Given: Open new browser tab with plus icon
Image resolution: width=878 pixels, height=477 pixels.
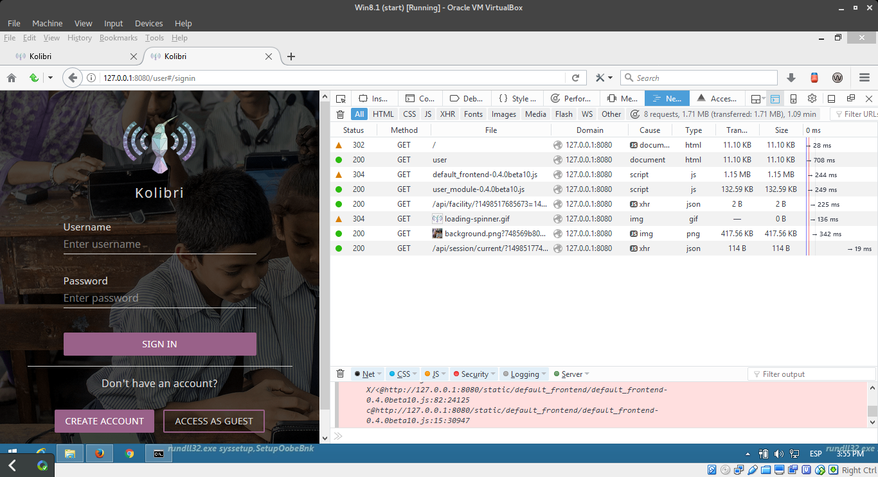Looking at the screenshot, I should (291, 56).
